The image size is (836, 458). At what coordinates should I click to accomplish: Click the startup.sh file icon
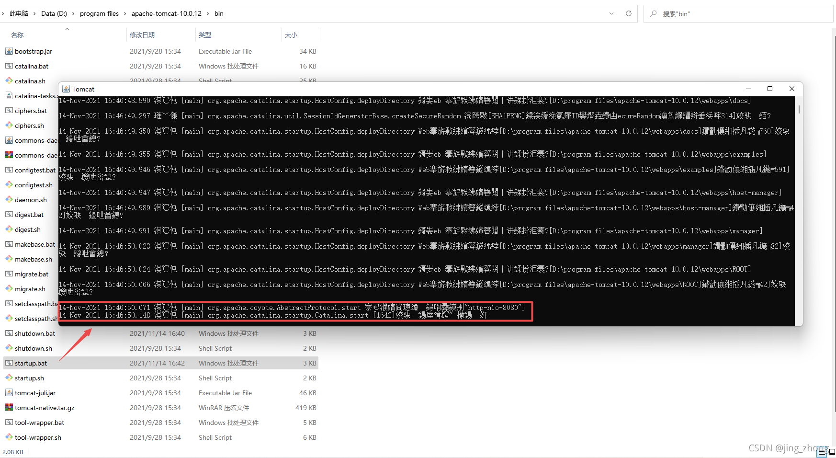[x=9, y=378]
